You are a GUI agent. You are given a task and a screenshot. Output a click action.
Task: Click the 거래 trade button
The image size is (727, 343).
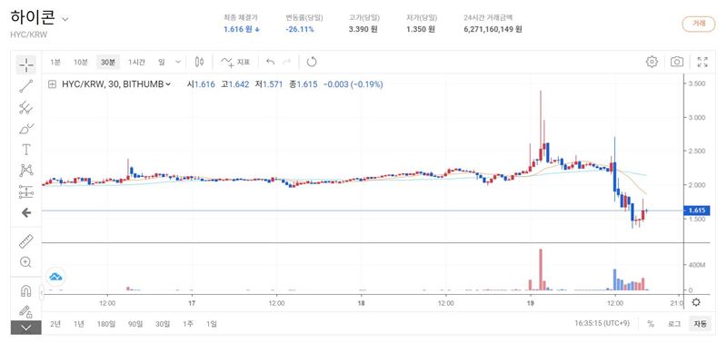tap(699, 24)
